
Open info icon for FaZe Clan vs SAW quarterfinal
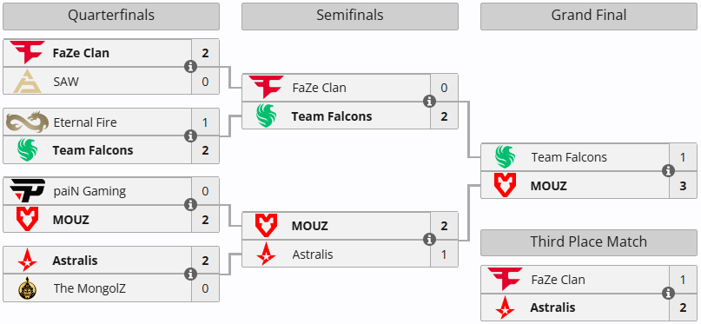tap(191, 67)
